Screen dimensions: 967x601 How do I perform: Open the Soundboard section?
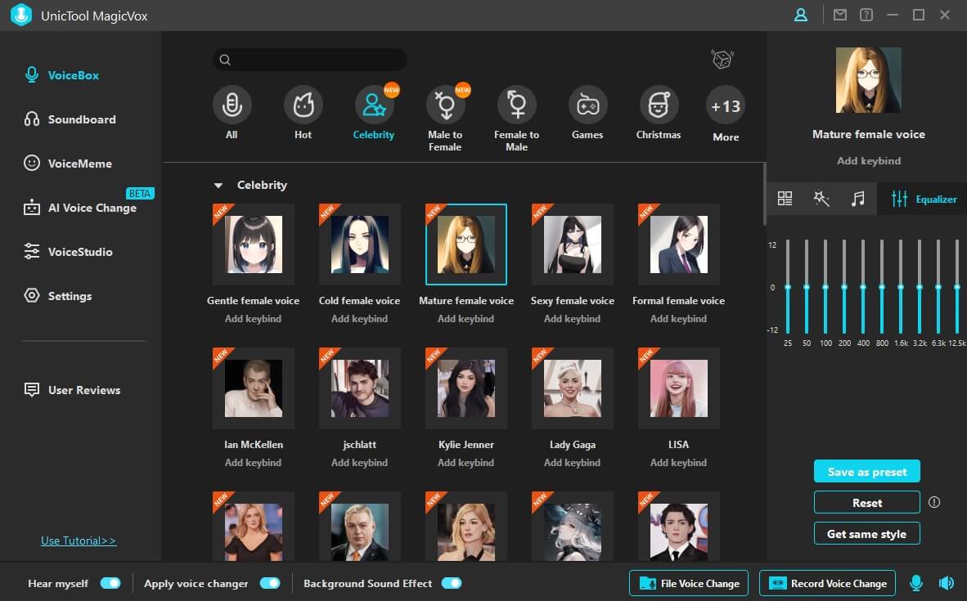pos(70,119)
